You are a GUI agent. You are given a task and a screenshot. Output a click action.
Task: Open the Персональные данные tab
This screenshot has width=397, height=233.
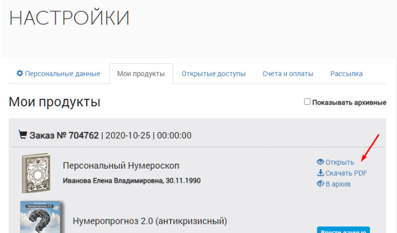tap(58, 74)
